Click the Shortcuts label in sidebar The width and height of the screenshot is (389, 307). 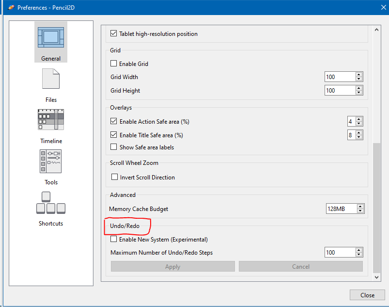pos(51,223)
